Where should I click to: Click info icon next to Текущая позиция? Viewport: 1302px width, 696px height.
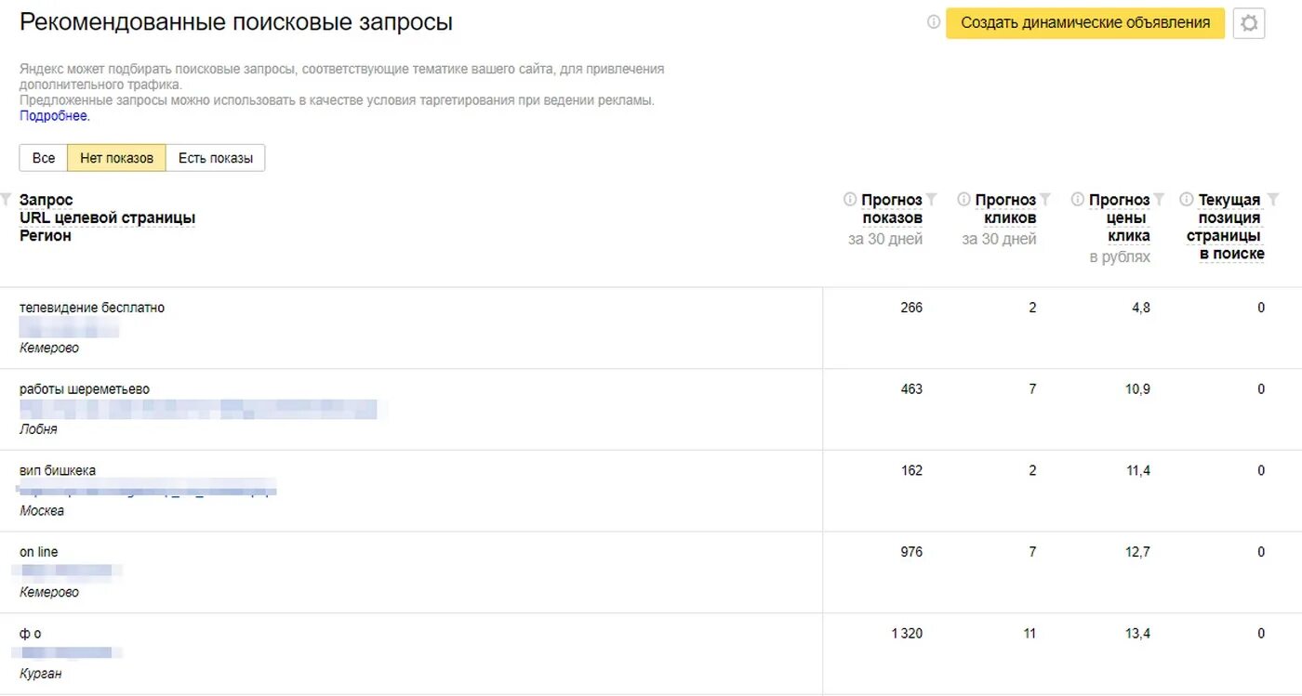[1187, 200]
